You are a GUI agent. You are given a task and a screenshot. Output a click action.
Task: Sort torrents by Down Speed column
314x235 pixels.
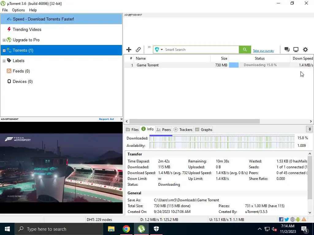pyautogui.click(x=302, y=58)
